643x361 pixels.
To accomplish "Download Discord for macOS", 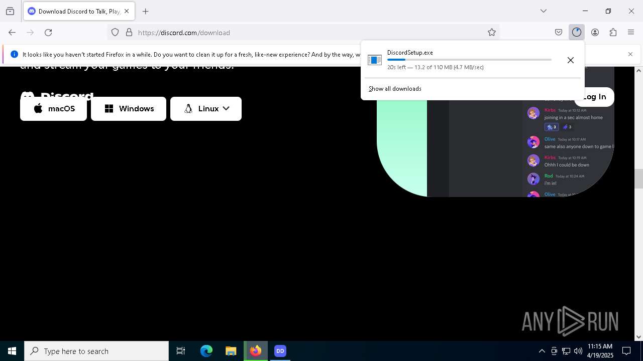I will [x=53, y=109].
